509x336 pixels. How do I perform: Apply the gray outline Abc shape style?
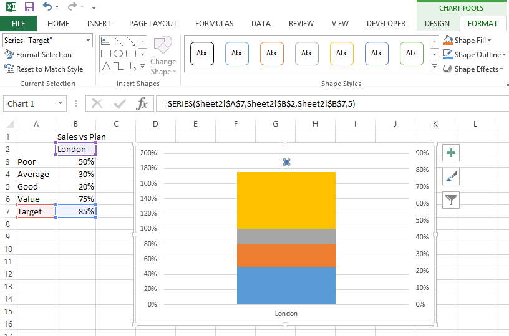tap(307, 54)
